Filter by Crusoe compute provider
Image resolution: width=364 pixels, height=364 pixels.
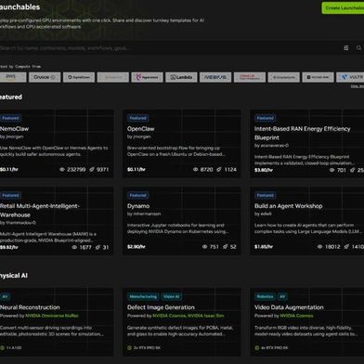coord(45,77)
